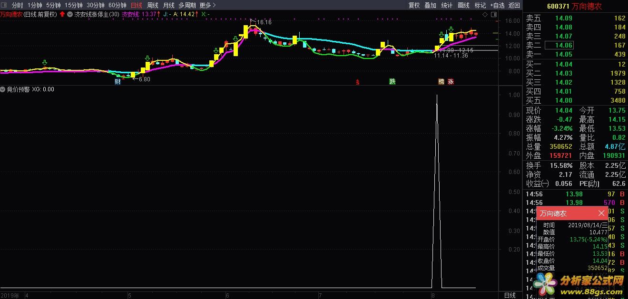Image resolution: width=628 pixels, height=299 pixels.
Task: Select the 日线 daily chart tab
Action: click(x=136, y=5)
